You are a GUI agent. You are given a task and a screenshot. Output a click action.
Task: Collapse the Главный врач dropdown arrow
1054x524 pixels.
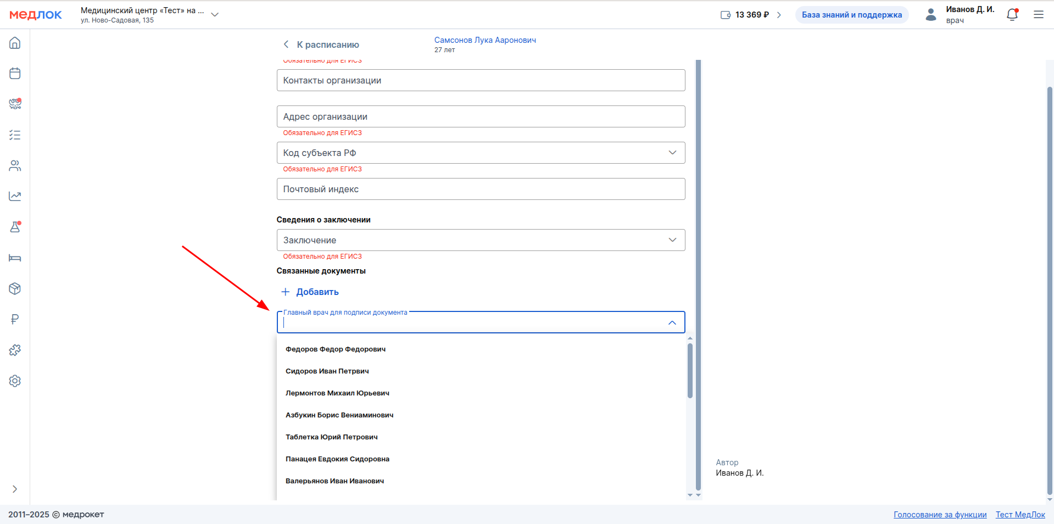(672, 322)
